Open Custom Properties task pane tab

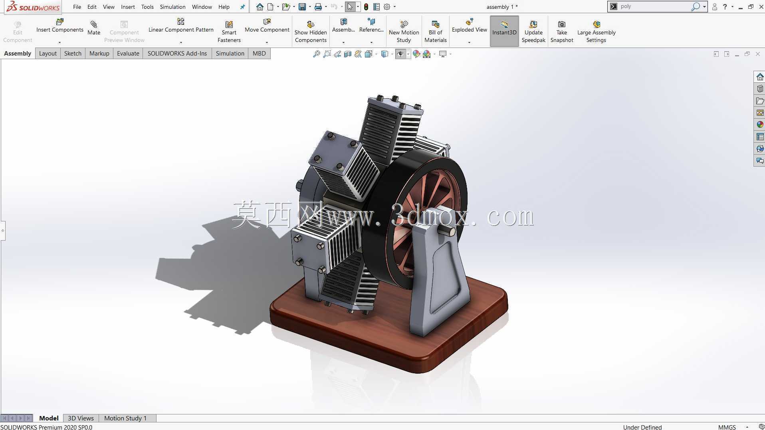point(760,137)
